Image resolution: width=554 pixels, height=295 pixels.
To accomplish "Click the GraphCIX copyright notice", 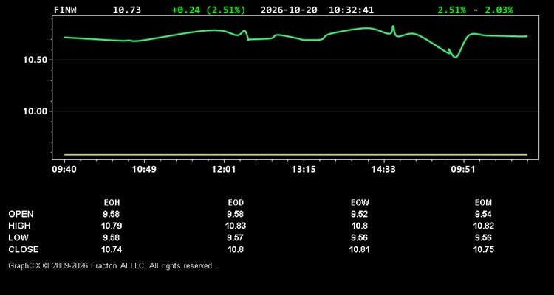I will click(111, 265).
